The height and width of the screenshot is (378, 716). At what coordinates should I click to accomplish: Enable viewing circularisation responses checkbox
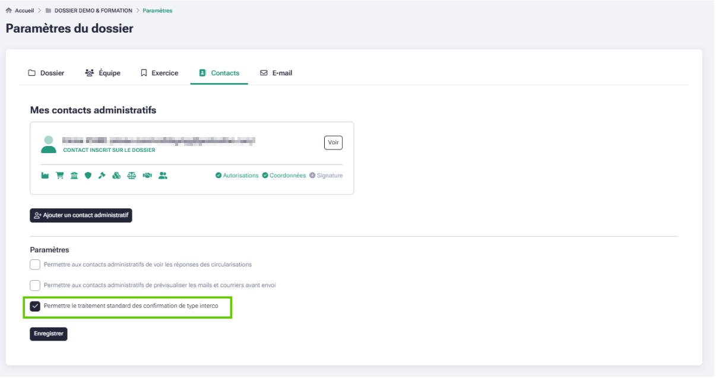[35, 265]
